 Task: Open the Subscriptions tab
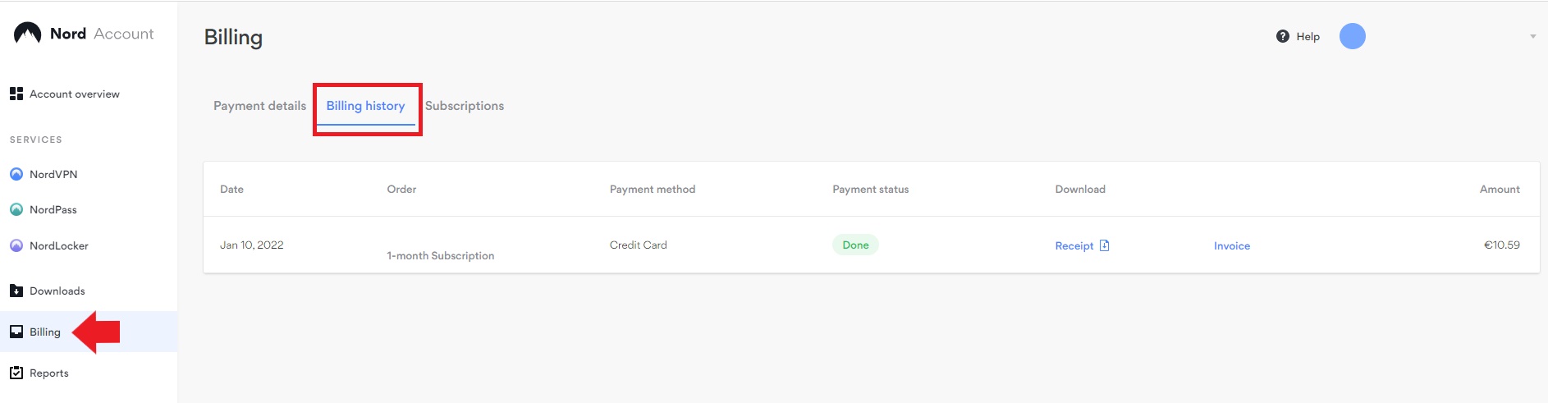(465, 106)
